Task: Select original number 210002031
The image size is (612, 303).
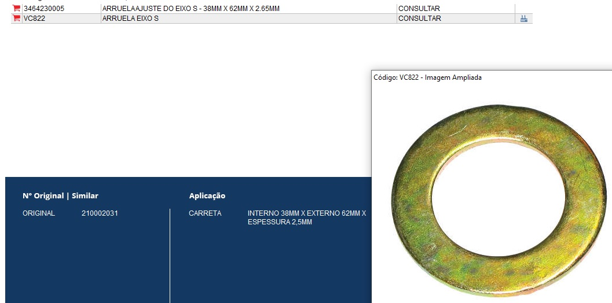Action: click(x=100, y=213)
